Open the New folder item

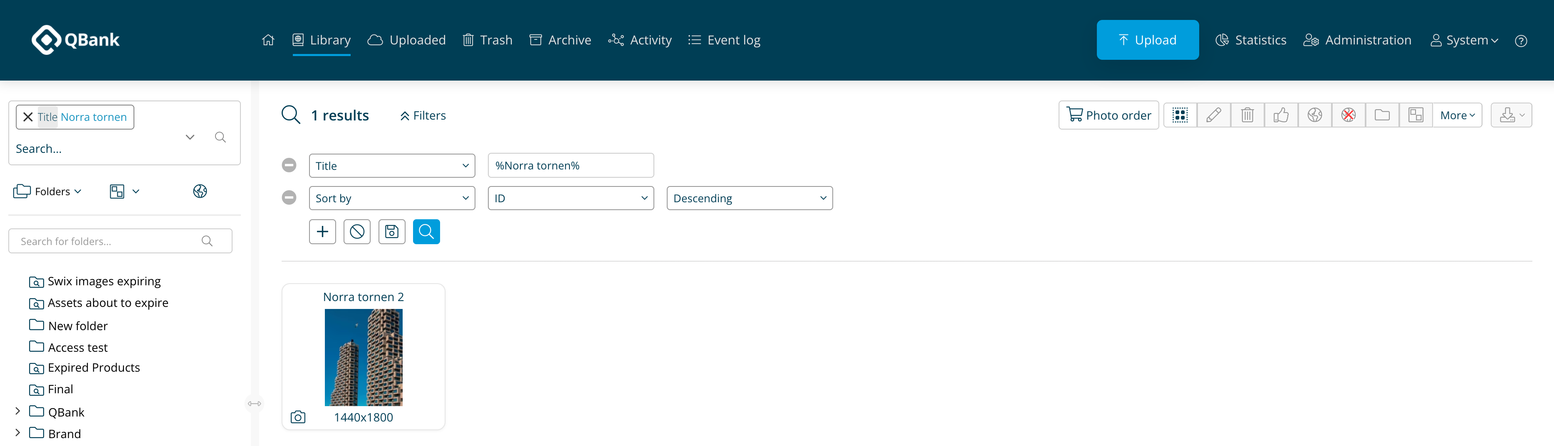tap(68, 326)
